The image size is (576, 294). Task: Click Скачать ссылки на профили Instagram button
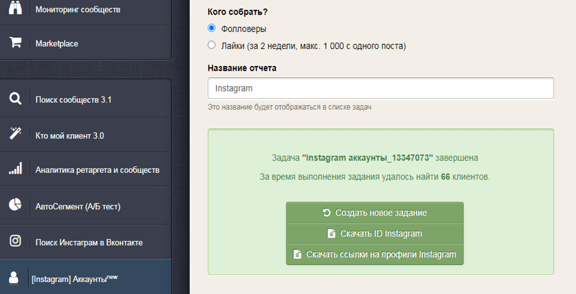pos(375,254)
